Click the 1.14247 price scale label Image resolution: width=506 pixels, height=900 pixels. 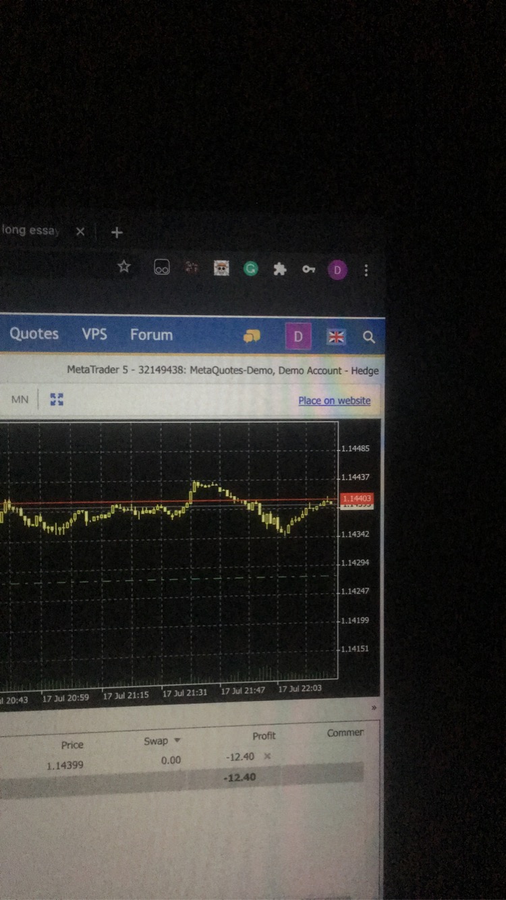coord(356,591)
